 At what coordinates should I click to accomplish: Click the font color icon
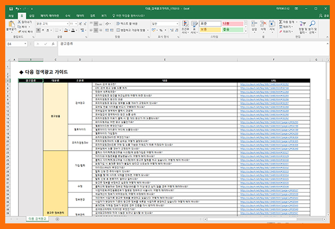point(73,30)
